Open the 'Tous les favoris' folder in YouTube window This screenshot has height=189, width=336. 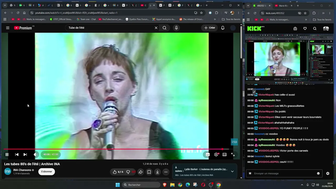pos(231,19)
